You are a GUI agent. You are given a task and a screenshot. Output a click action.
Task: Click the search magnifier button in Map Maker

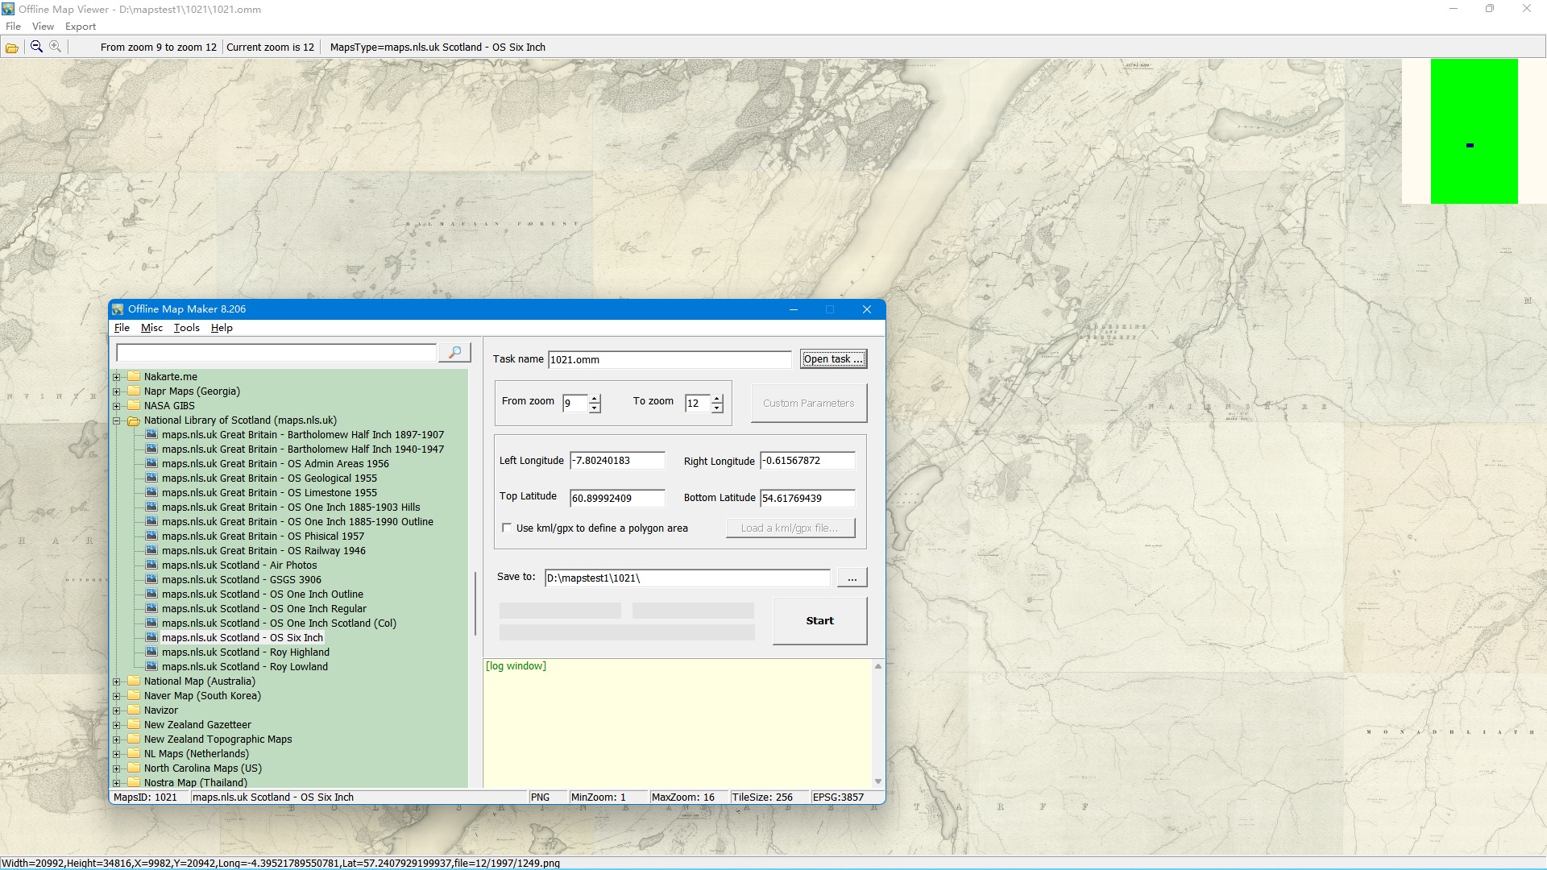coord(454,353)
